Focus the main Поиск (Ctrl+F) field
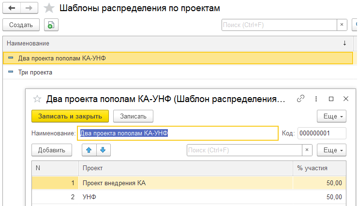Viewport: 358px width, 206px height. pyautogui.click(x=279, y=25)
